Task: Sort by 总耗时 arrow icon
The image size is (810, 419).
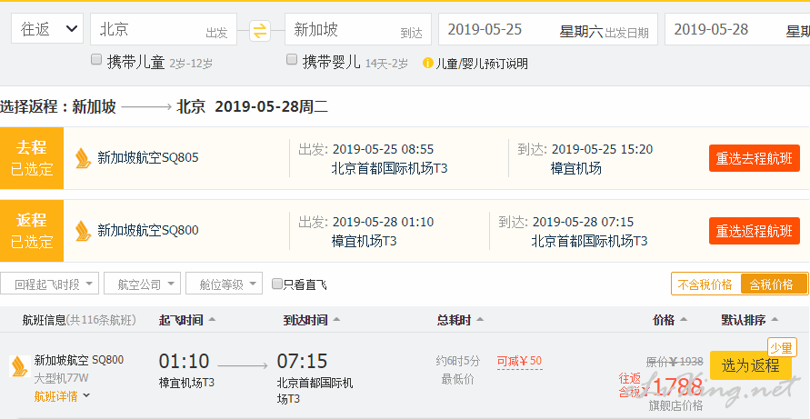Action: point(479,320)
